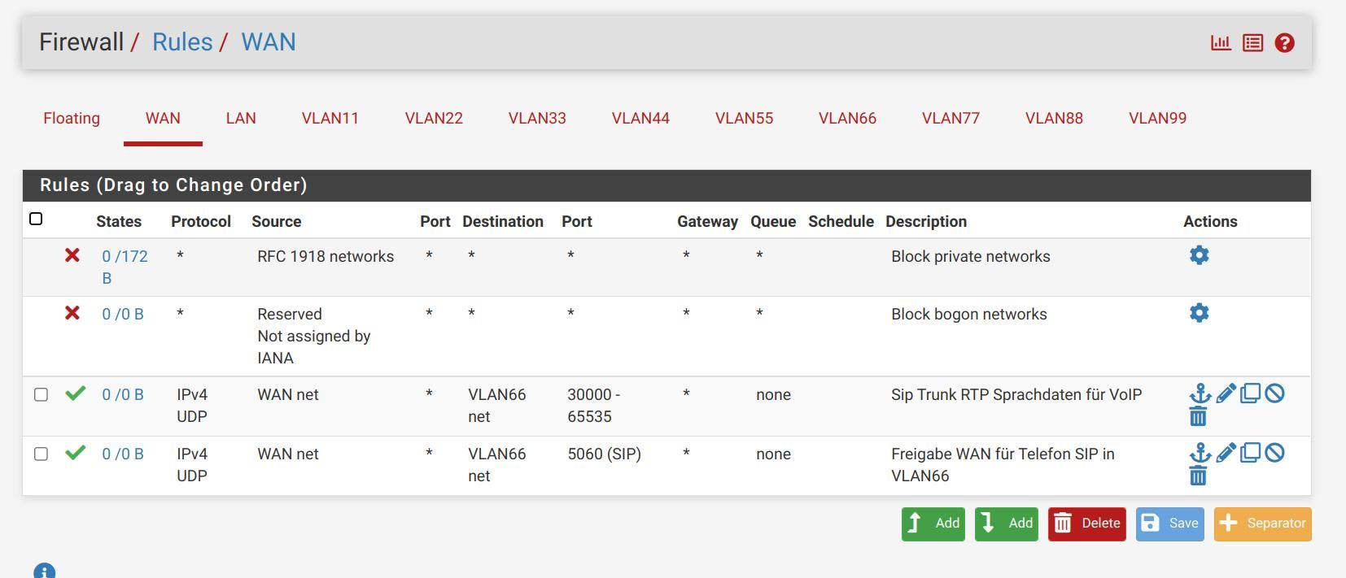1346x578 pixels.
Task: Open settings gear for Block private networks
Action: point(1199,255)
